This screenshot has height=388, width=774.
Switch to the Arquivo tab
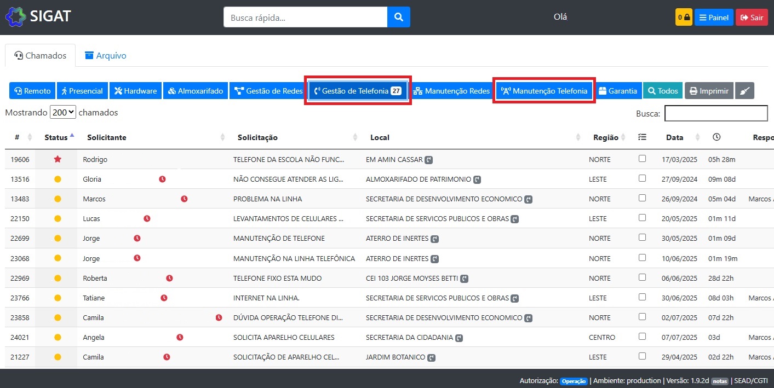tap(106, 55)
